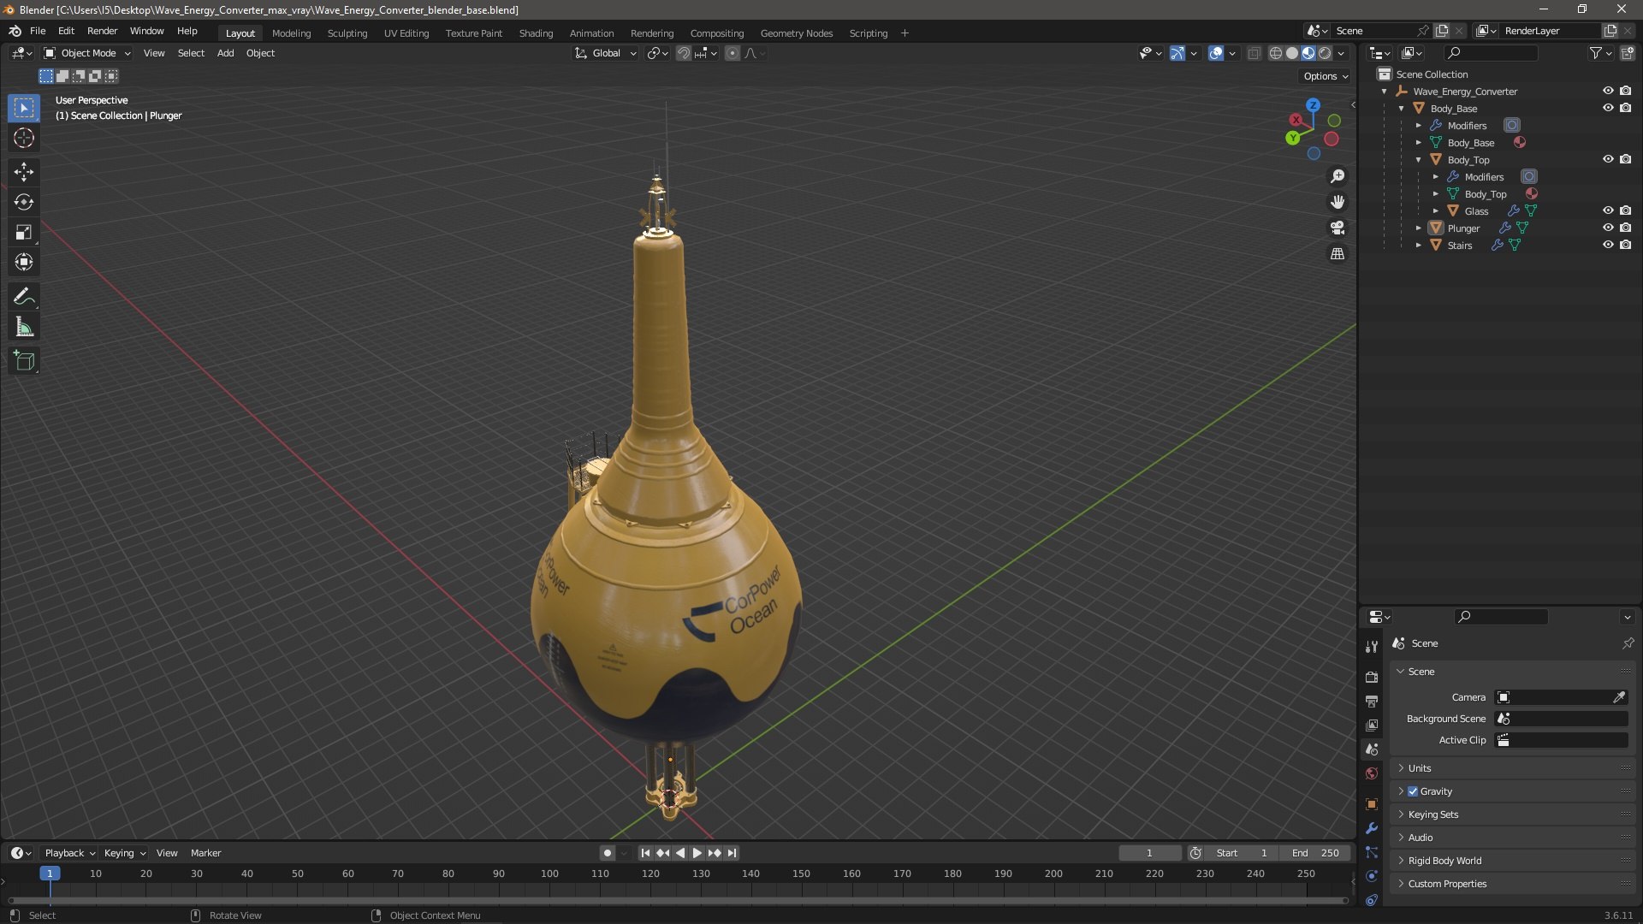
Task: Open the Object Mode dropdown
Action: pos(87,53)
